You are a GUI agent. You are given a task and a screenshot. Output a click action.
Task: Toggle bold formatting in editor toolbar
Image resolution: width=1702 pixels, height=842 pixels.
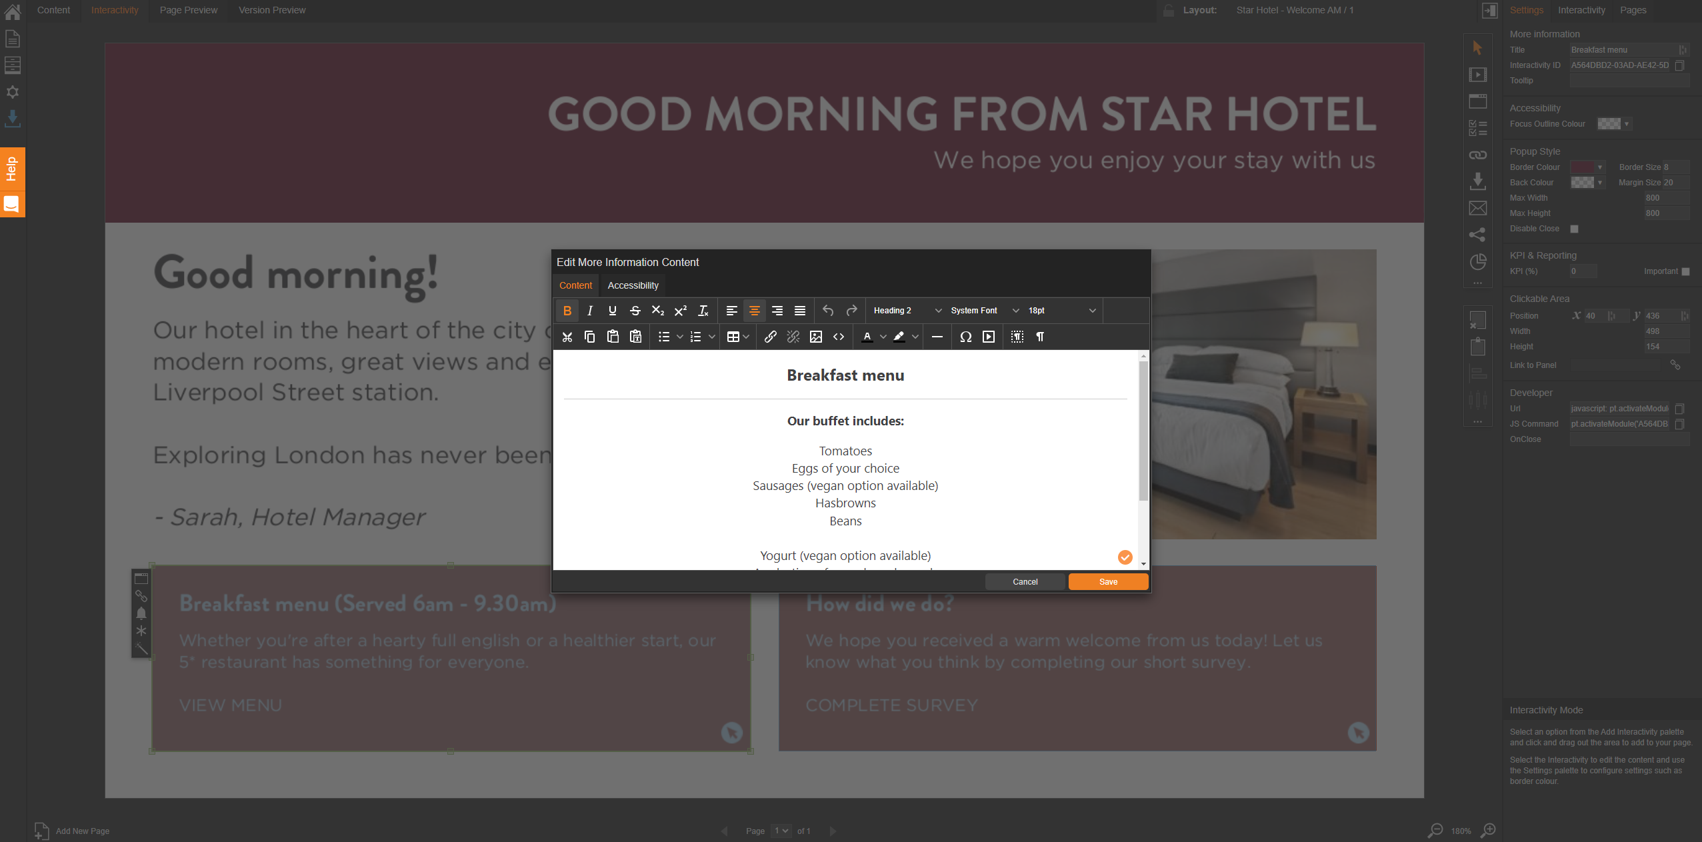(x=567, y=311)
